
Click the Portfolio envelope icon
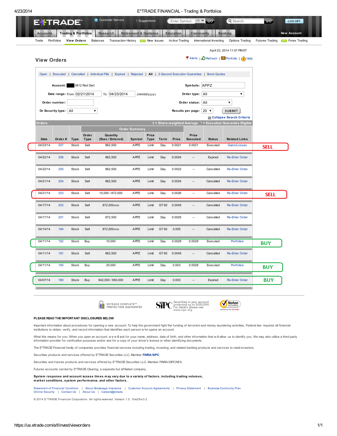[223, 58]
